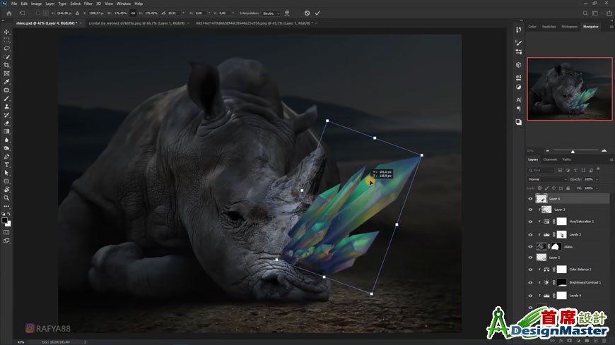Select the Path Selection tool
Screen dimensions: 615x345
[x=6, y=173]
